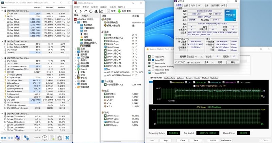Viewport: 272px width, 143px height.
Task: Click the AIDA64 forward navigation arrow
Action: click(81, 11)
